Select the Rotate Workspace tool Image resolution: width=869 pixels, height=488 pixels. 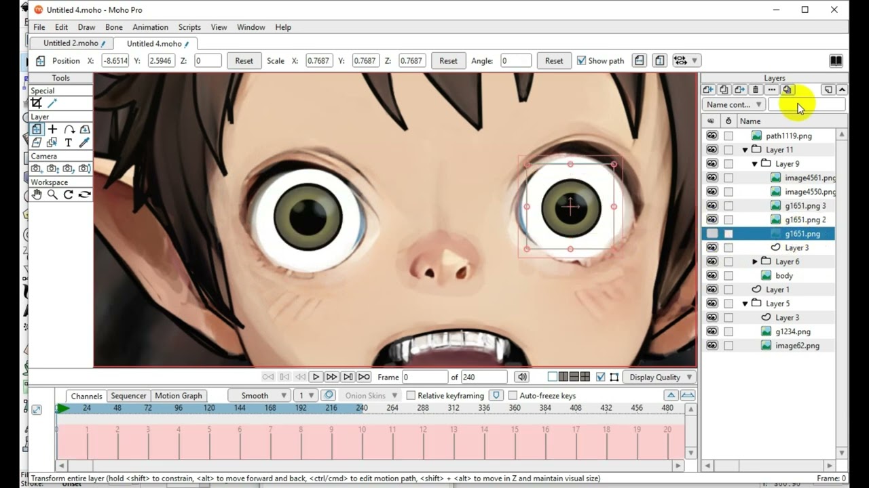[x=69, y=195]
